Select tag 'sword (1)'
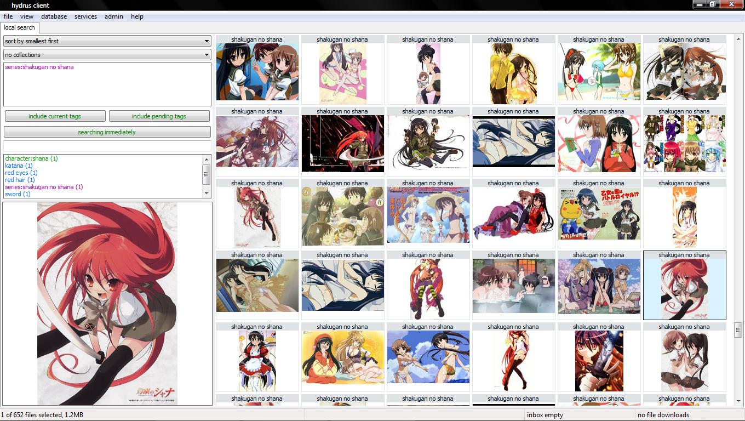Screen dimensions: 745x421 point(18,194)
